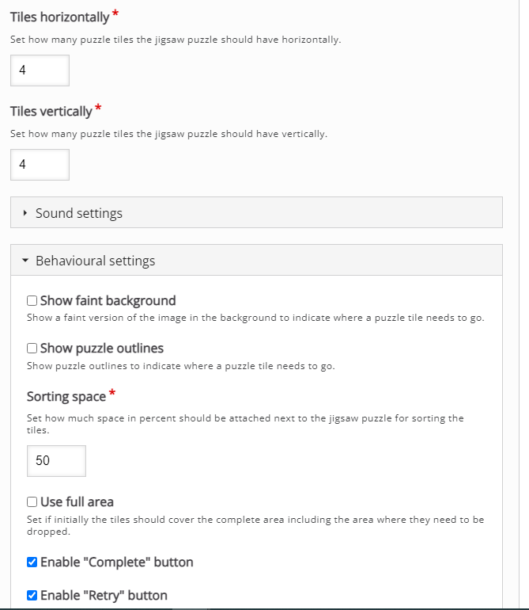Click the "Use full area" label text
Screen dimensions: 529x610
pos(77,502)
